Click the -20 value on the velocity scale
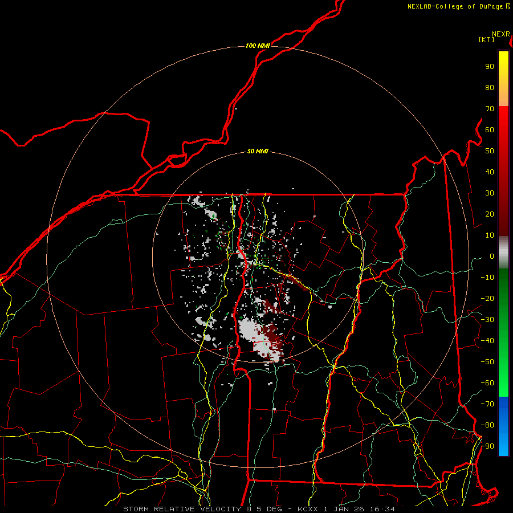The width and height of the screenshot is (513, 513). click(487, 298)
